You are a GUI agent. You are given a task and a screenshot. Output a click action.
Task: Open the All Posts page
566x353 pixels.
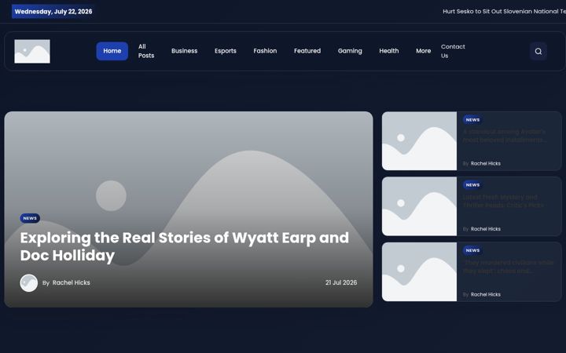pos(146,51)
